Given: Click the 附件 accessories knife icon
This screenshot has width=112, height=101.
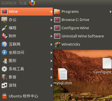Looking at the screenshot, I should [x=4, y=36].
